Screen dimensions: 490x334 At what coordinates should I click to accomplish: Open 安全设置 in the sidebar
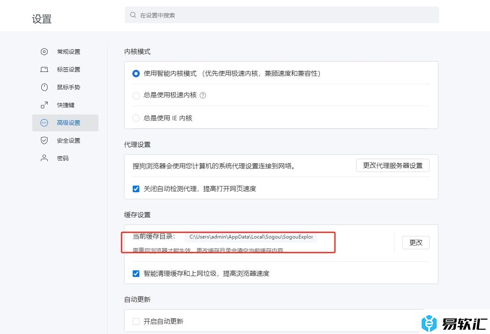click(x=65, y=141)
